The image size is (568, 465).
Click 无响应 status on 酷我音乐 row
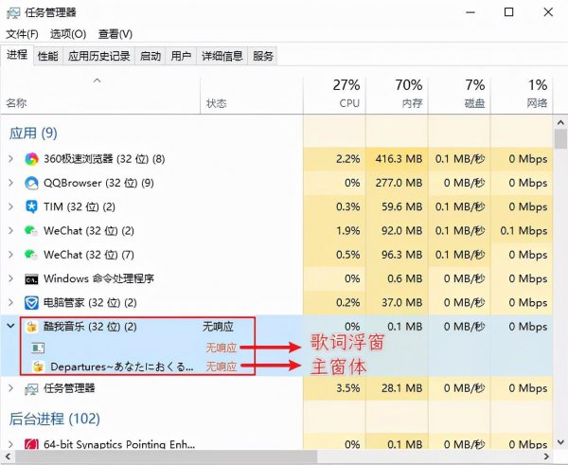pos(218,327)
